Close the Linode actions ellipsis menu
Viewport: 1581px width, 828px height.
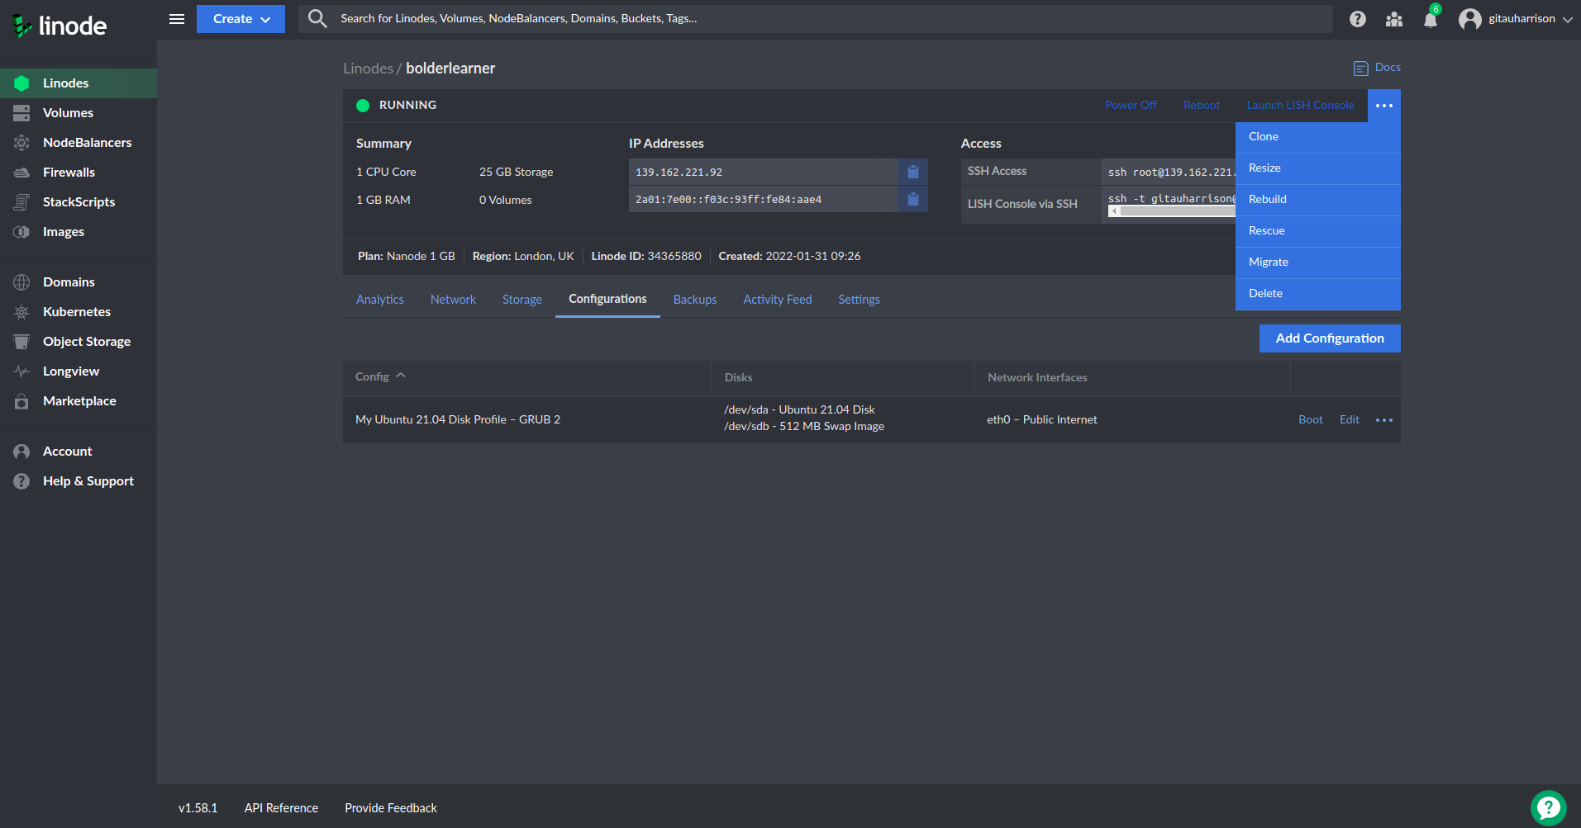point(1384,106)
